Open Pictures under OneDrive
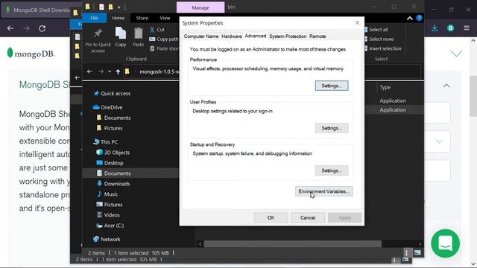Screen dimensions: 477x268 click(x=110, y=128)
